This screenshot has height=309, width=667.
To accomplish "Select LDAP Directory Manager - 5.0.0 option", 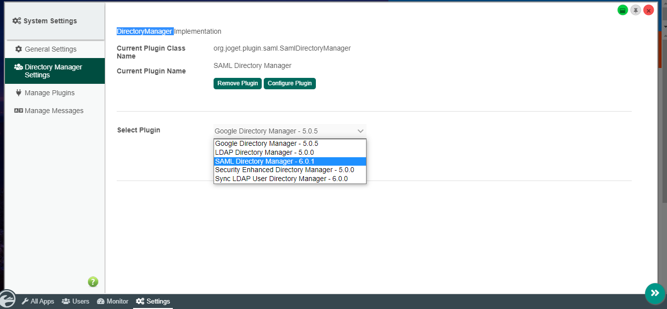I will [x=264, y=152].
